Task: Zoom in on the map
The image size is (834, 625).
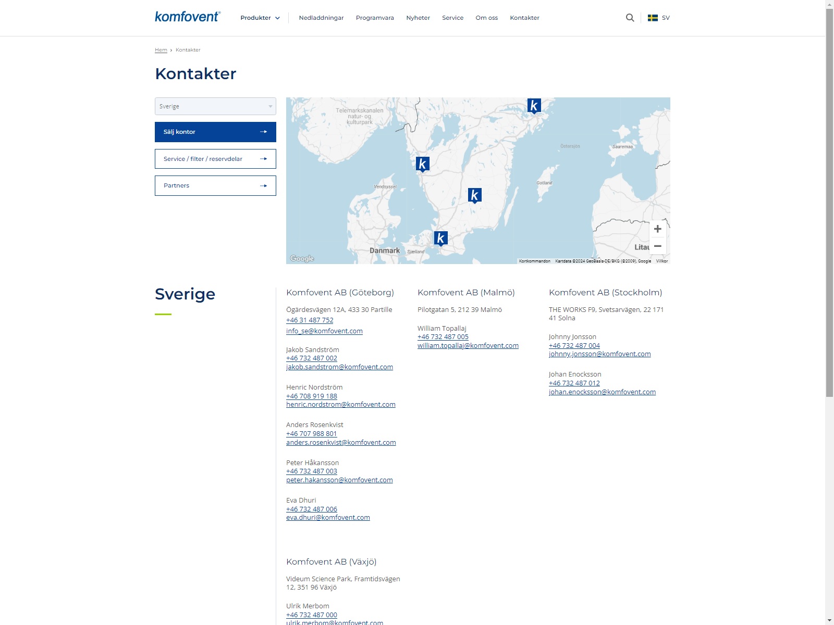Action: click(x=658, y=229)
